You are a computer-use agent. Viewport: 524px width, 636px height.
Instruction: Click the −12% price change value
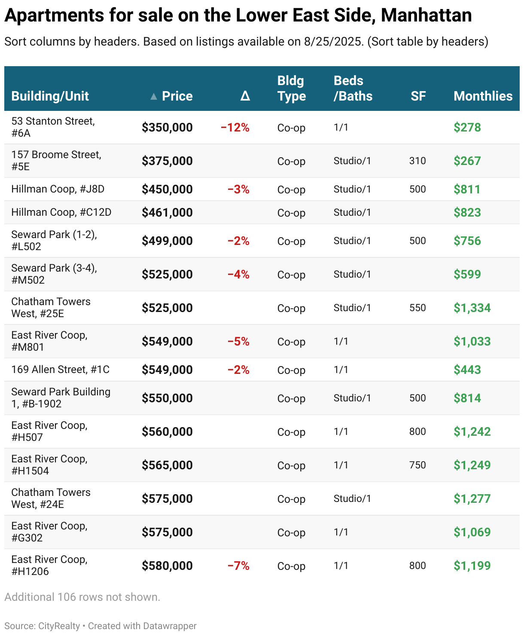tap(235, 127)
